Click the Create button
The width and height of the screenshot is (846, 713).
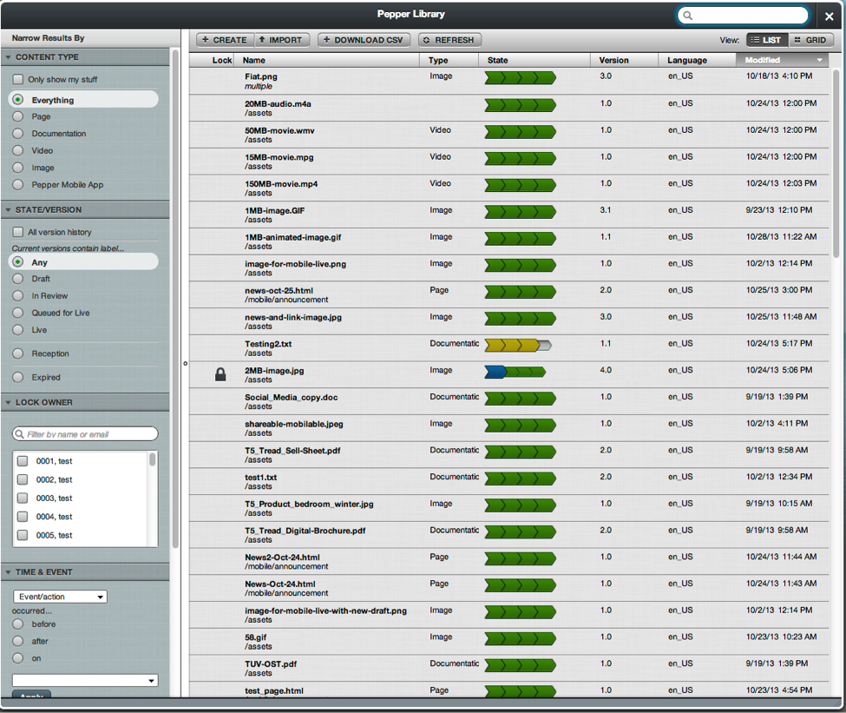225,40
